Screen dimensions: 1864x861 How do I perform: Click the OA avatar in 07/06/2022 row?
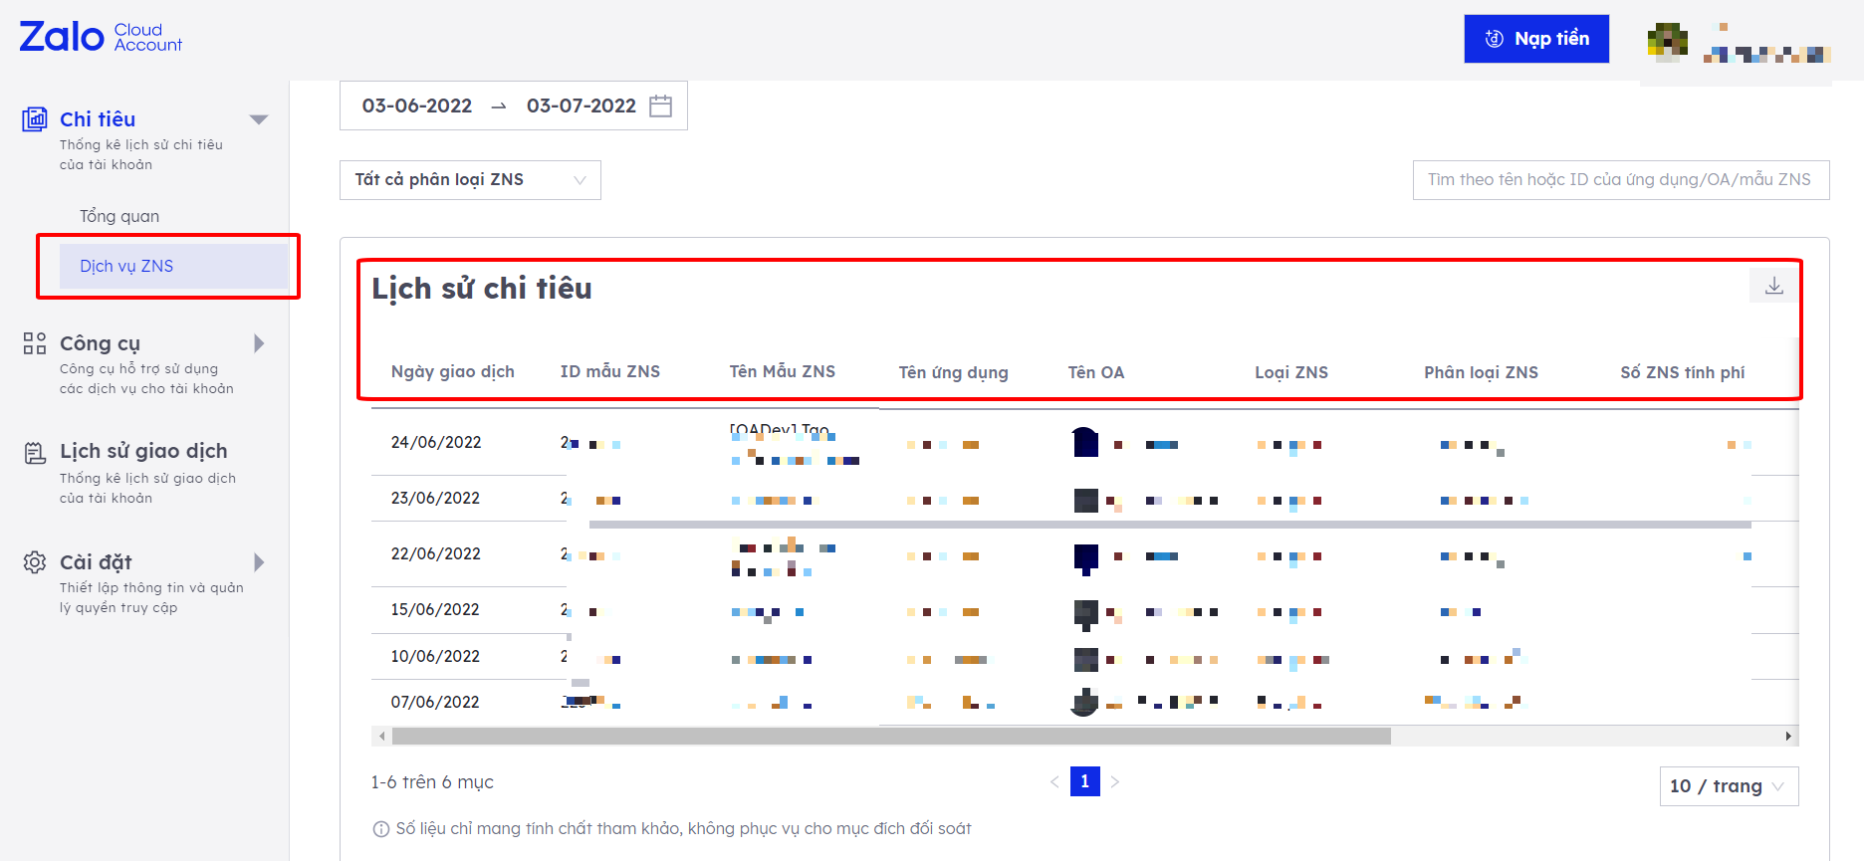[x=1084, y=702]
